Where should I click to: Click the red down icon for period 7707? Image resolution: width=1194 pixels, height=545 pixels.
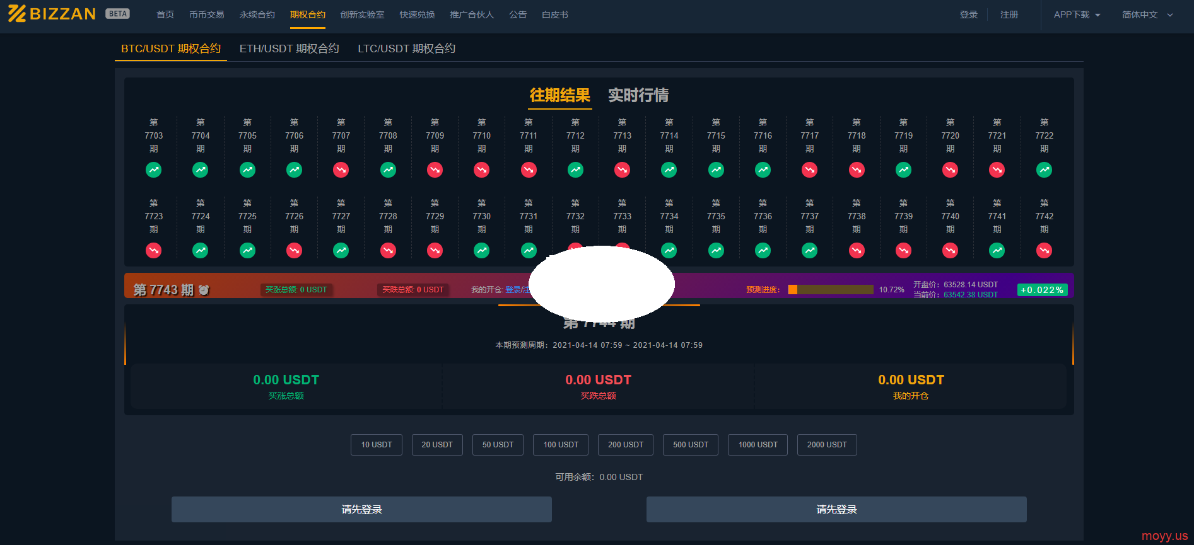point(341,169)
